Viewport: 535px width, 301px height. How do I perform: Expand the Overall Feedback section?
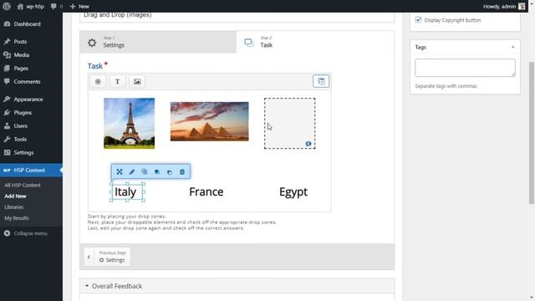[x=237, y=286]
